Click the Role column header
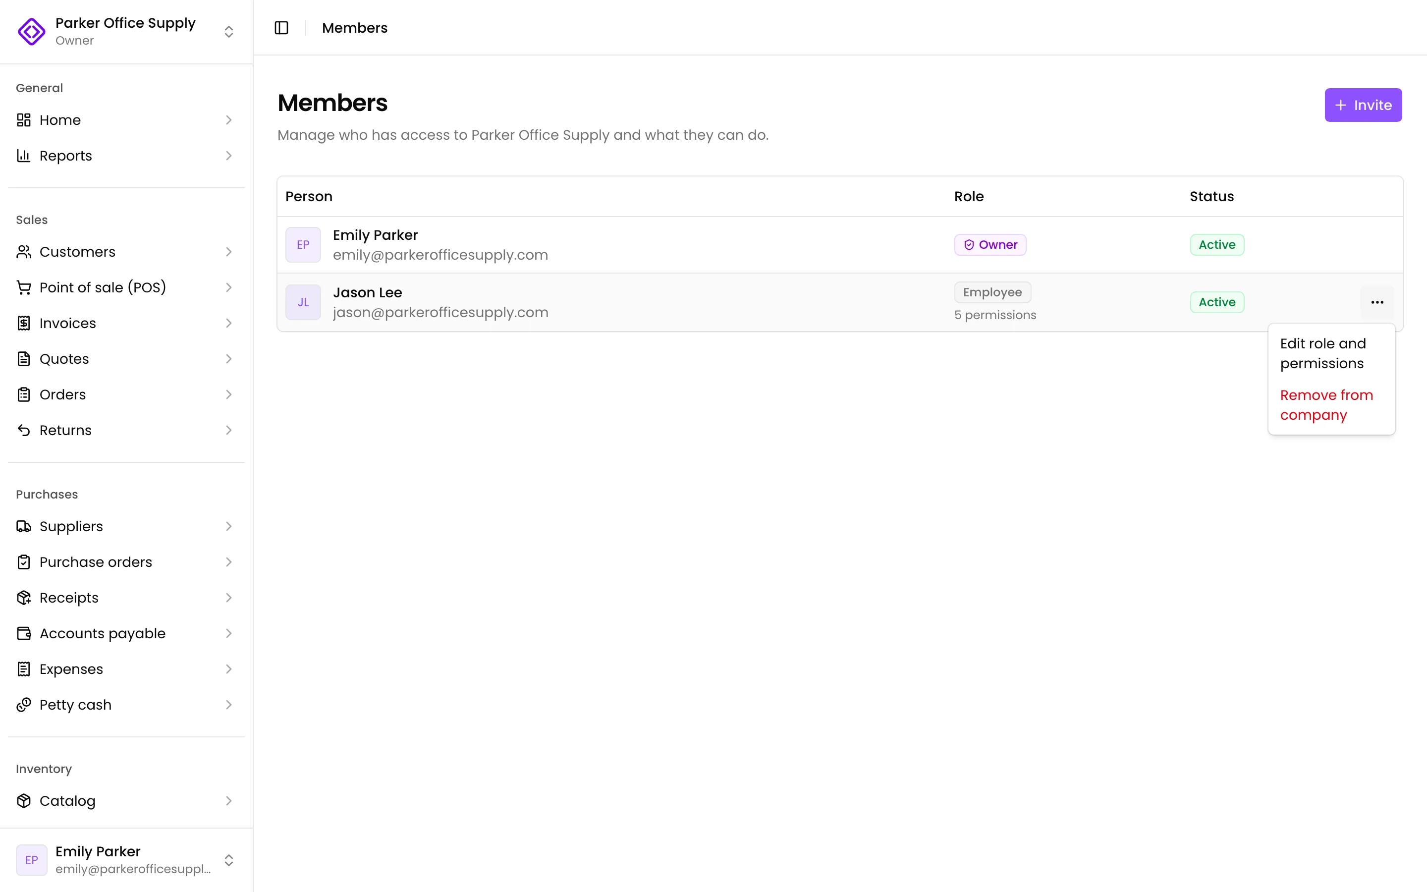 [968, 196]
